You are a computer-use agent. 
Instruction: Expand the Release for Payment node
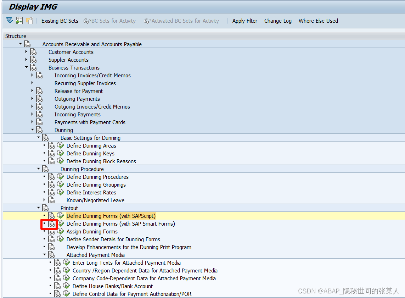pos(32,90)
